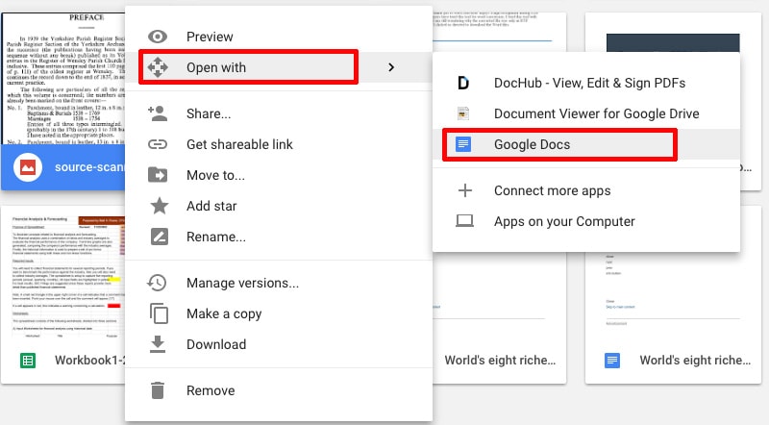This screenshot has height=425, width=769.
Task: Open with DocHub - View, Edit & Sign PDFs
Action: [x=586, y=83]
